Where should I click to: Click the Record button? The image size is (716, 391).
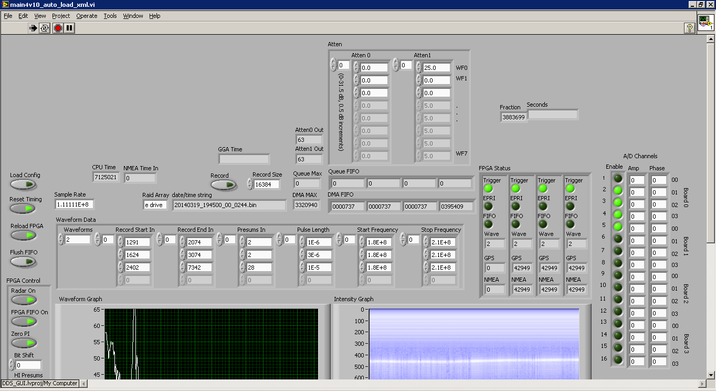(x=223, y=185)
